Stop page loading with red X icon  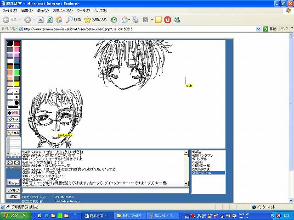(40, 20)
